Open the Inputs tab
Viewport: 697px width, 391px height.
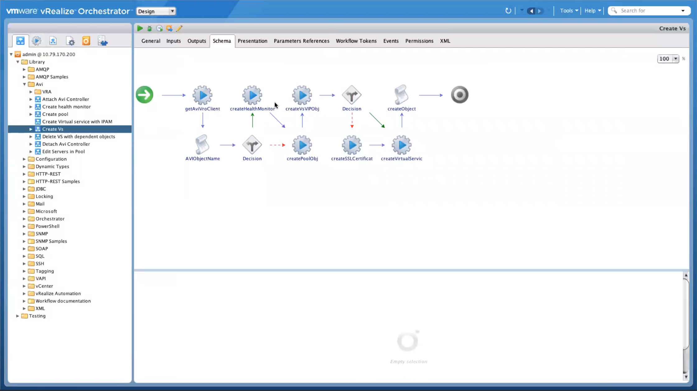click(x=173, y=41)
